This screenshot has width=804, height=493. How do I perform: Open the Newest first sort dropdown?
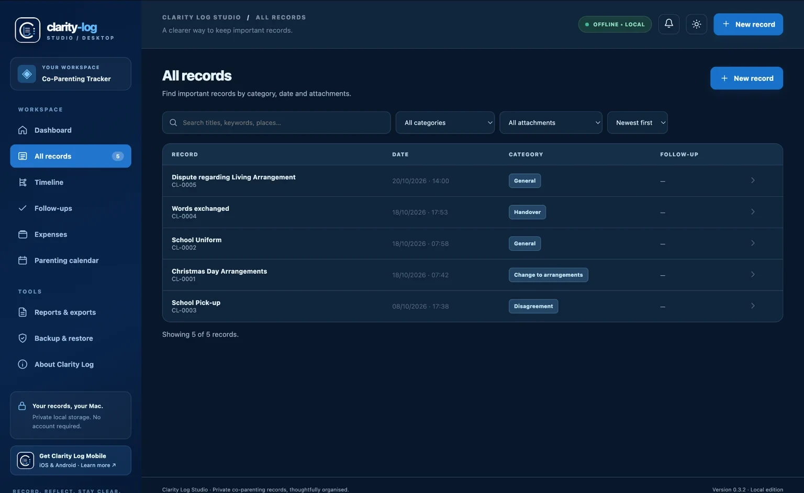[638, 122]
